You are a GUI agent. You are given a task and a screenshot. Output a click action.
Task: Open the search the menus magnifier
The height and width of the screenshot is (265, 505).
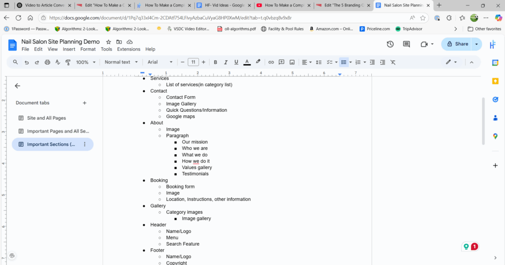15,62
